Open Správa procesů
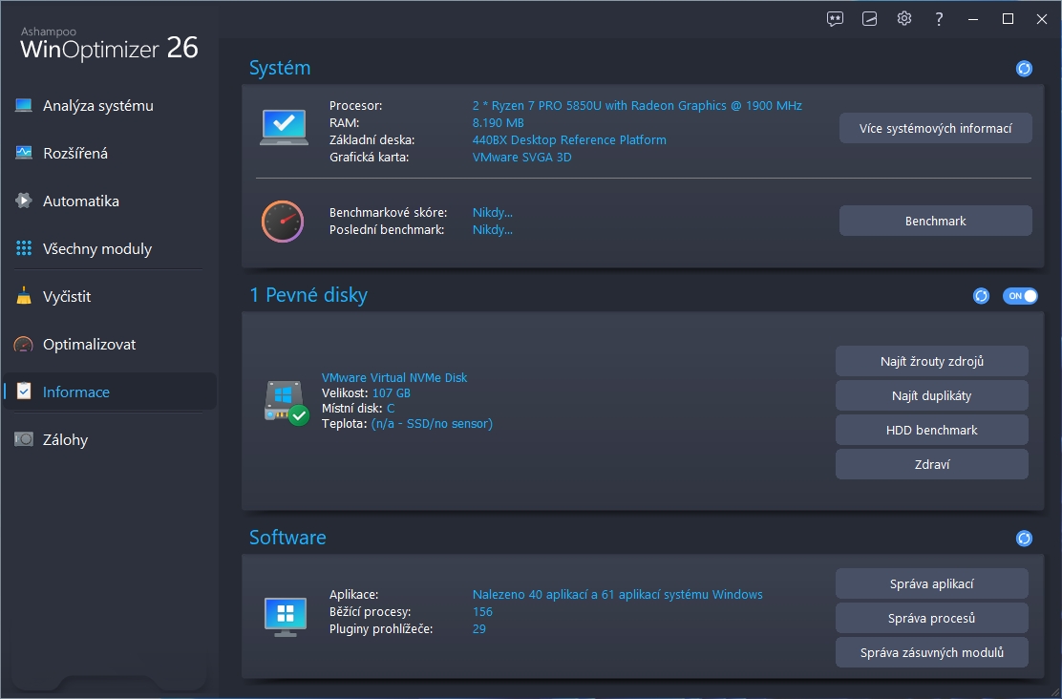This screenshot has width=1062, height=699. pos(931,619)
